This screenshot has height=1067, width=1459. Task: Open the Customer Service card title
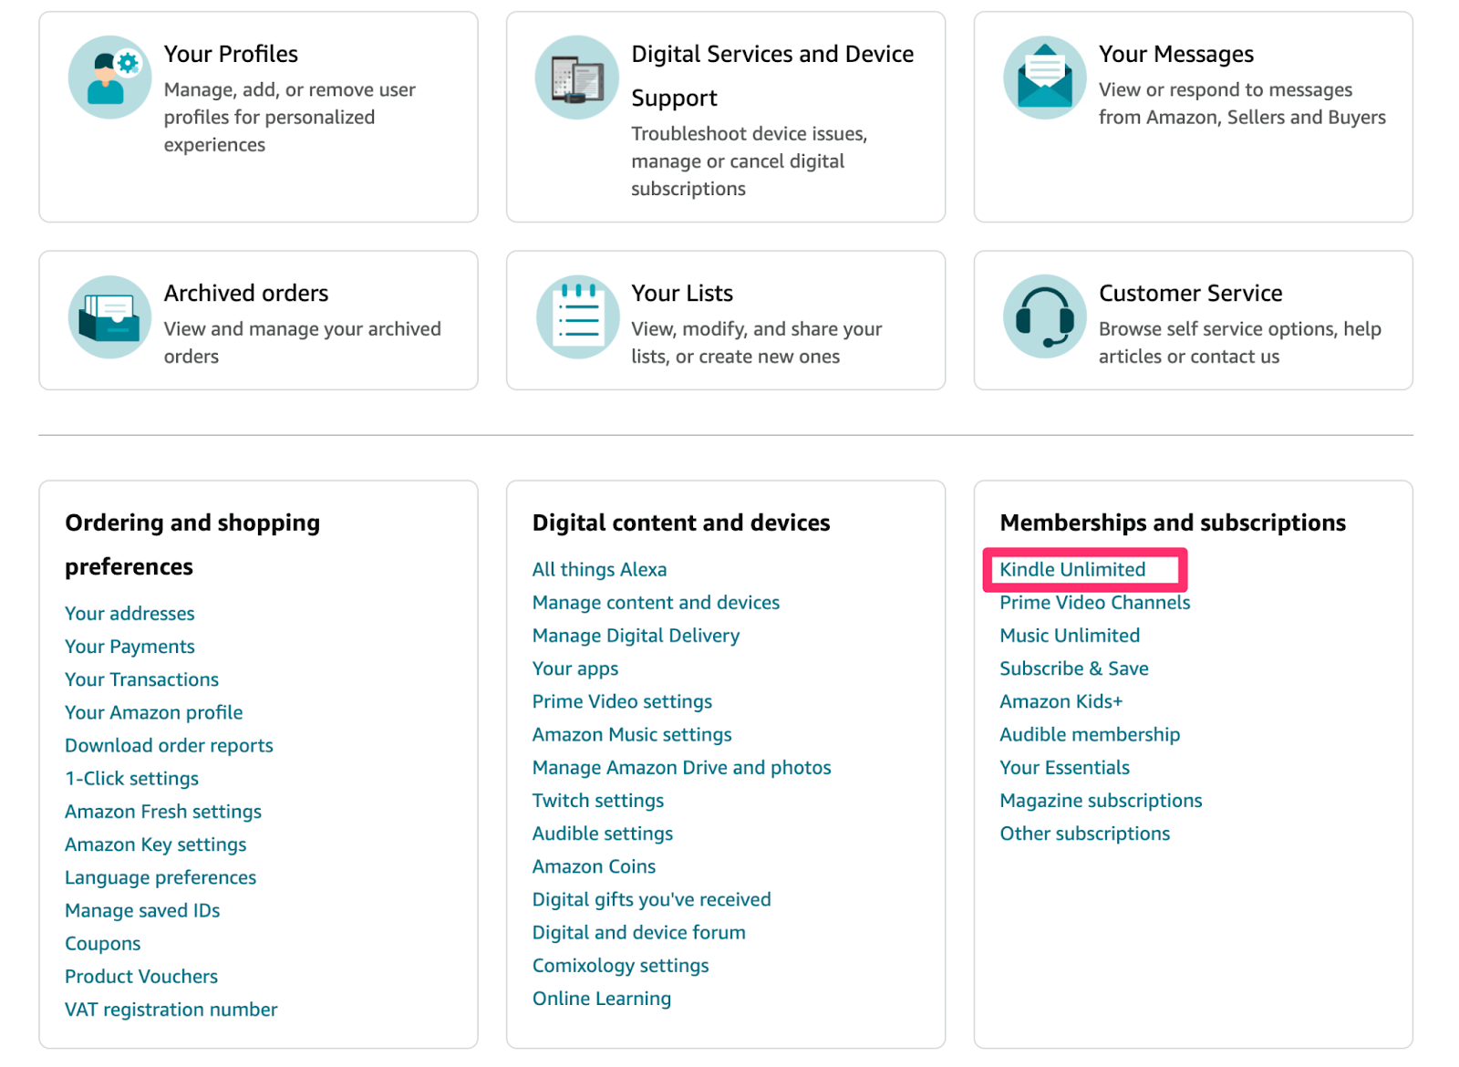tap(1191, 293)
